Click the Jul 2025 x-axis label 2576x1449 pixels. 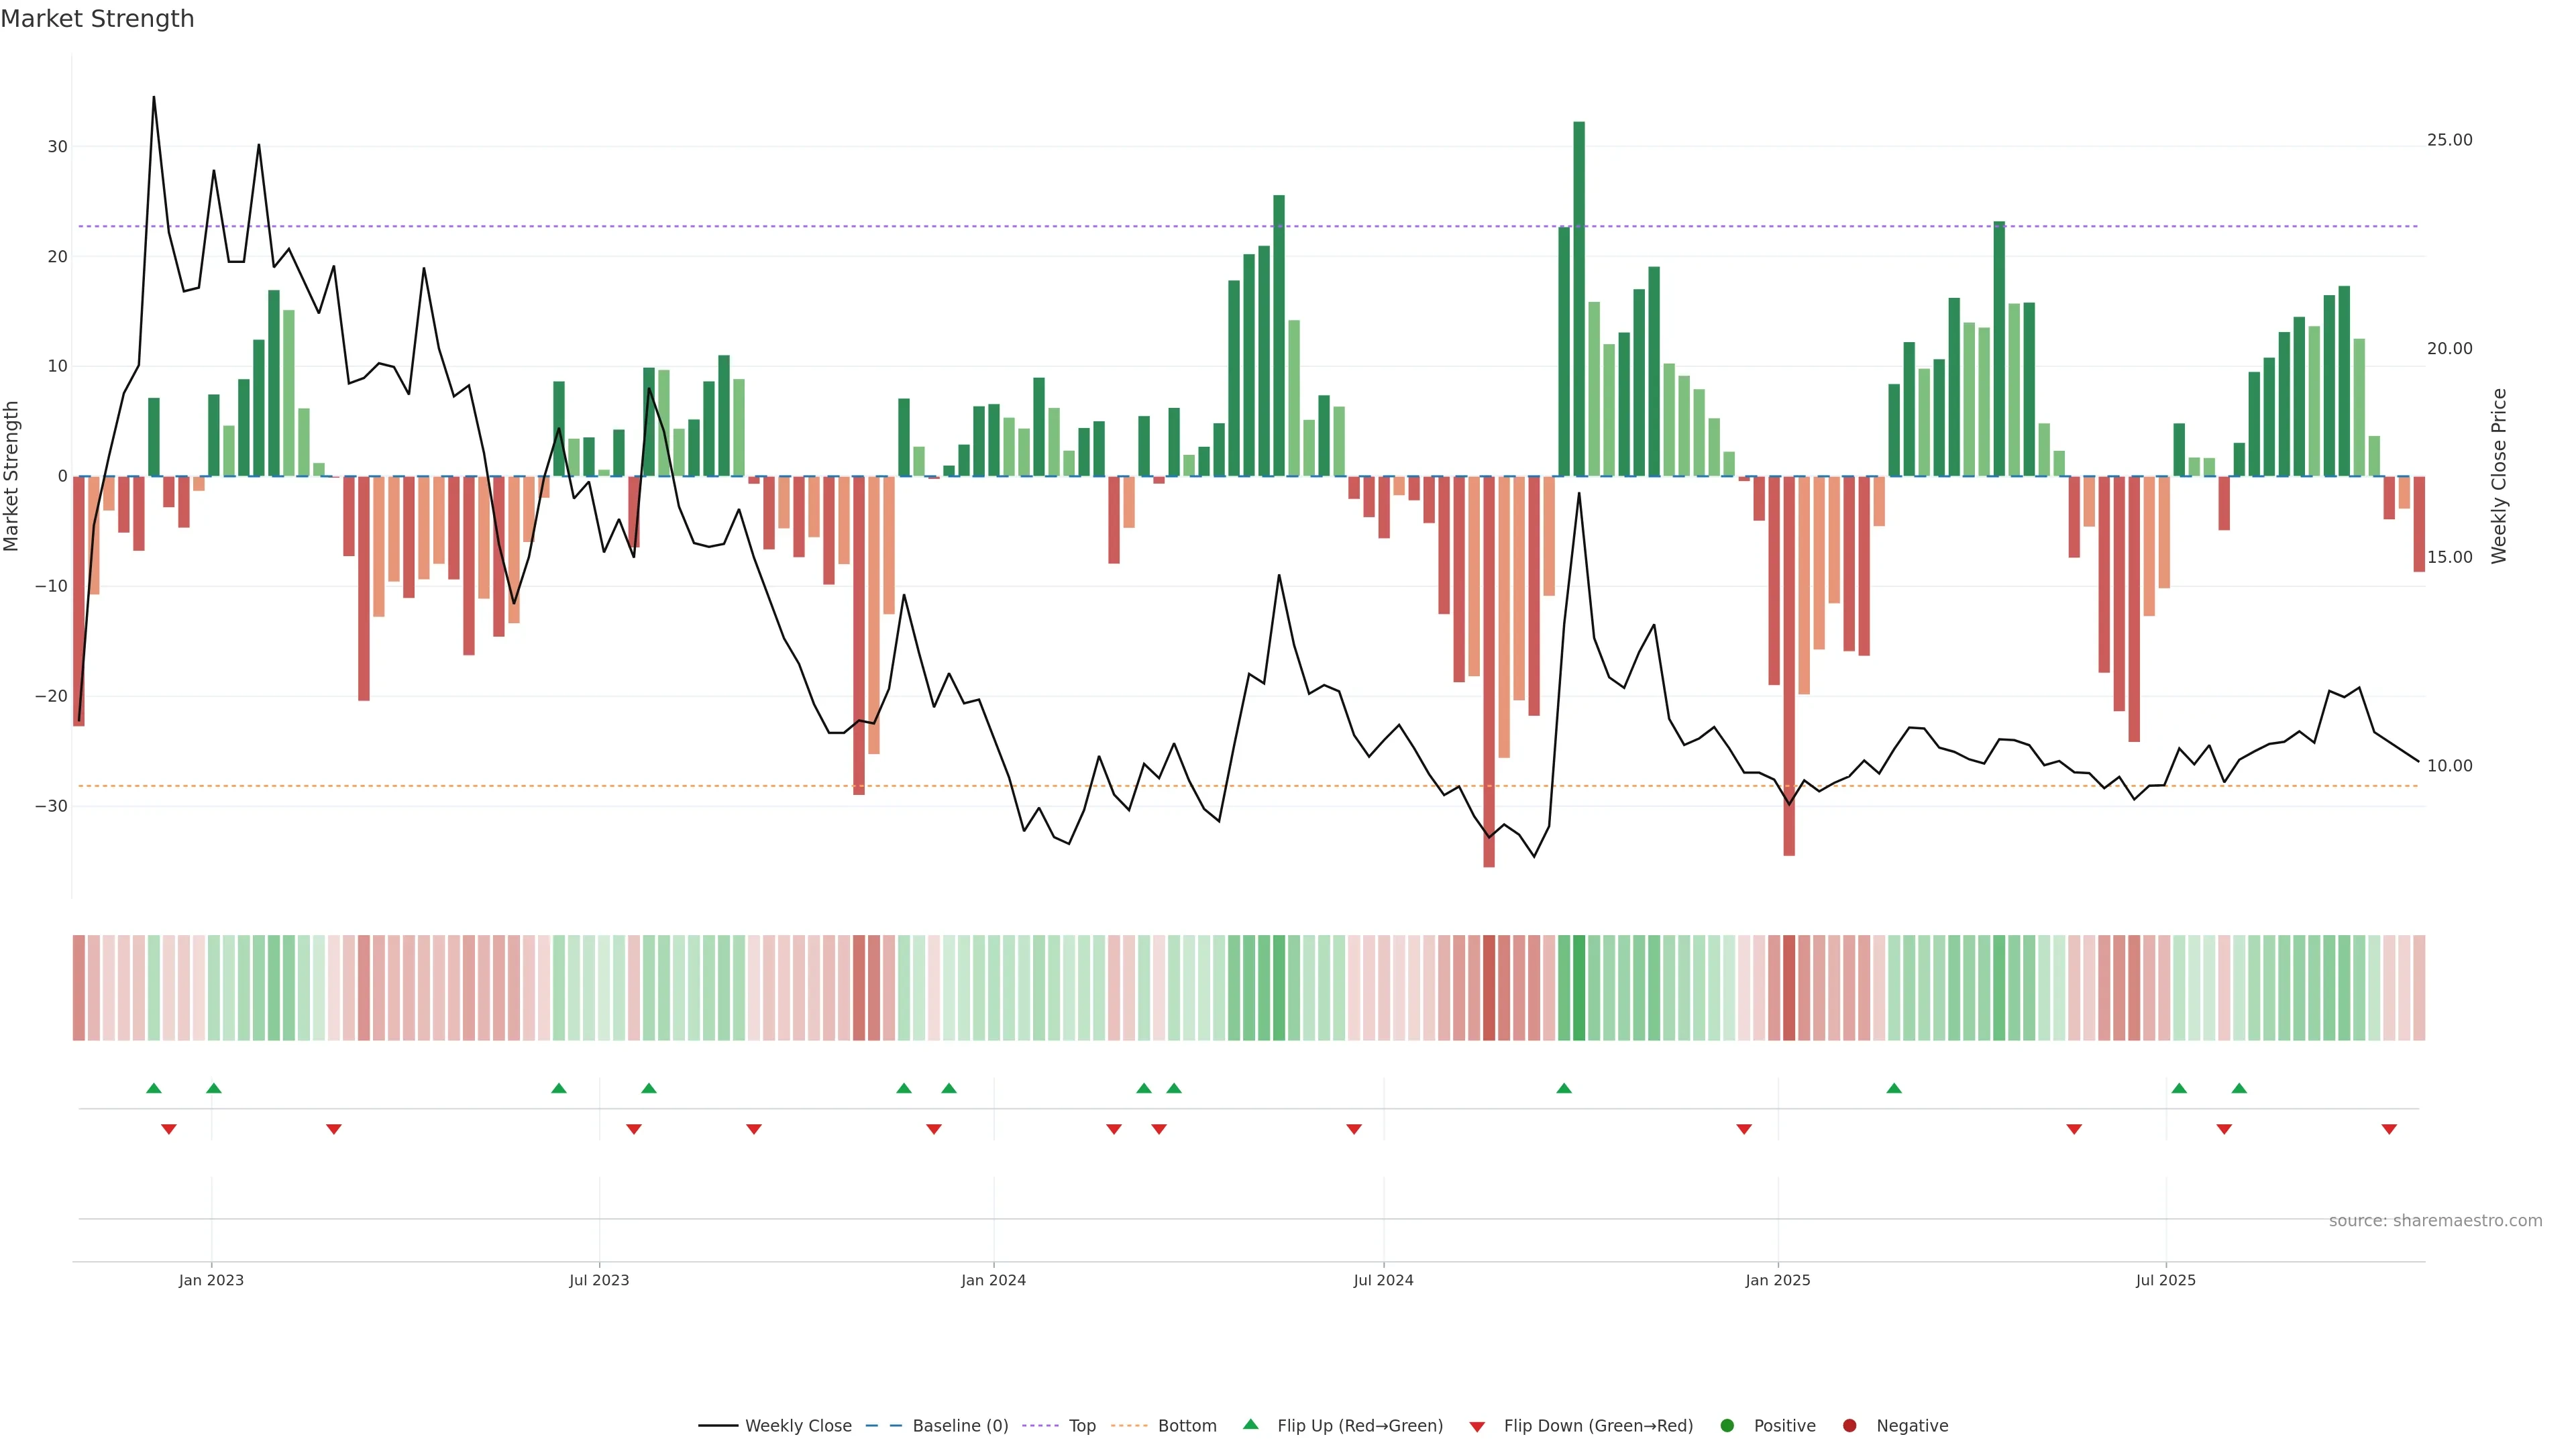(x=2165, y=1280)
